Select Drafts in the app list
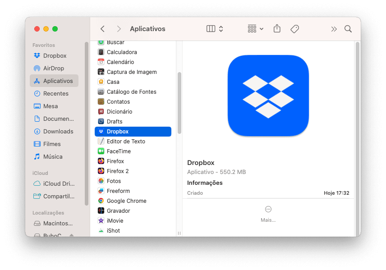386x270 pixels. pos(133,122)
